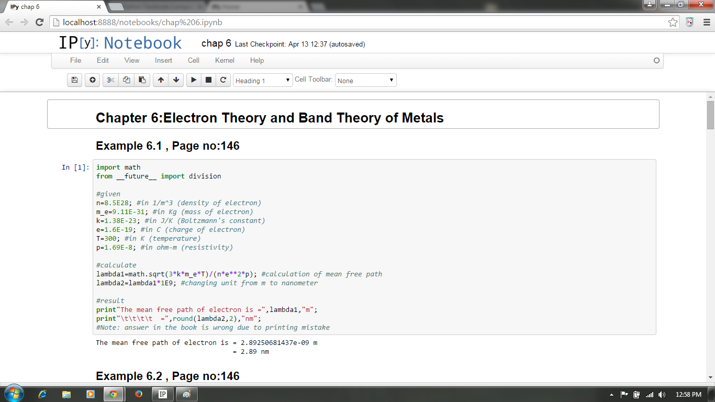Viewport: 715px width, 402px height.
Task: Click the browser address bar
Action: coord(361,22)
